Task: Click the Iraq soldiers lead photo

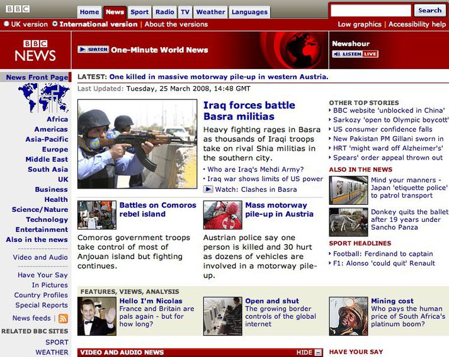Action: (137, 144)
